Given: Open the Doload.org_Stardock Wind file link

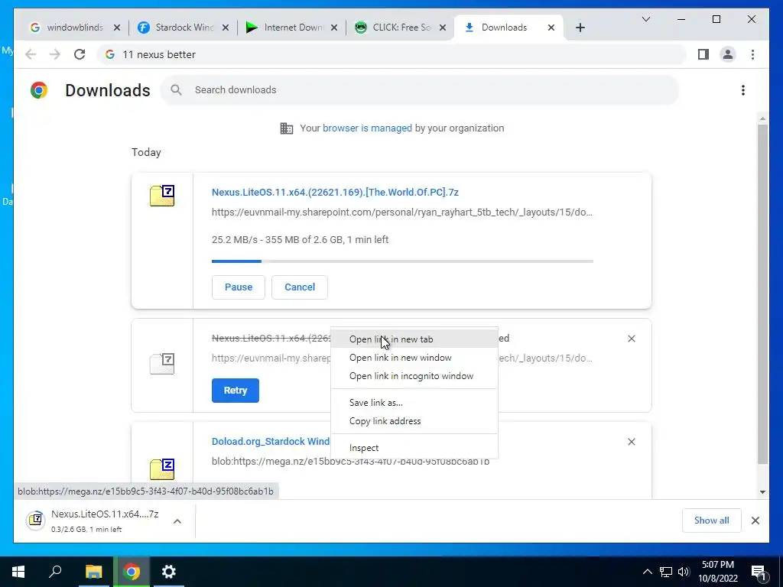Looking at the screenshot, I should tap(271, 442).
